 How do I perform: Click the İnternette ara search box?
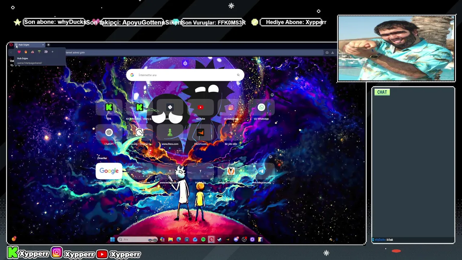[x=185, y=75]
